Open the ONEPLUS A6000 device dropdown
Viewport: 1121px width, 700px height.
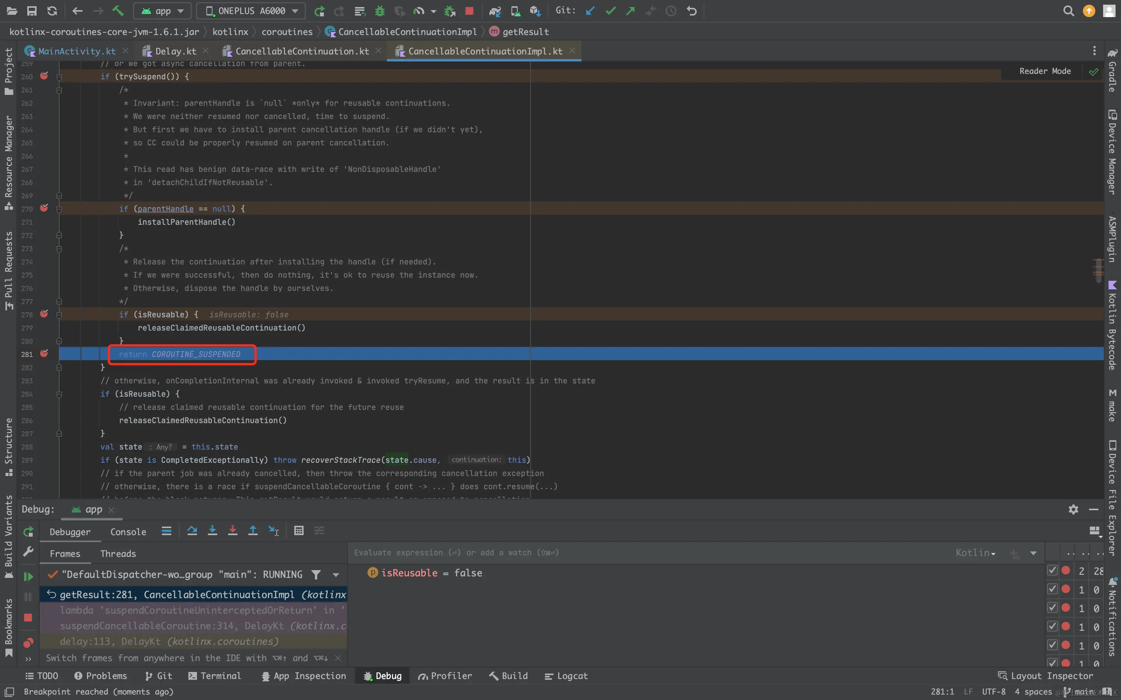251,10
